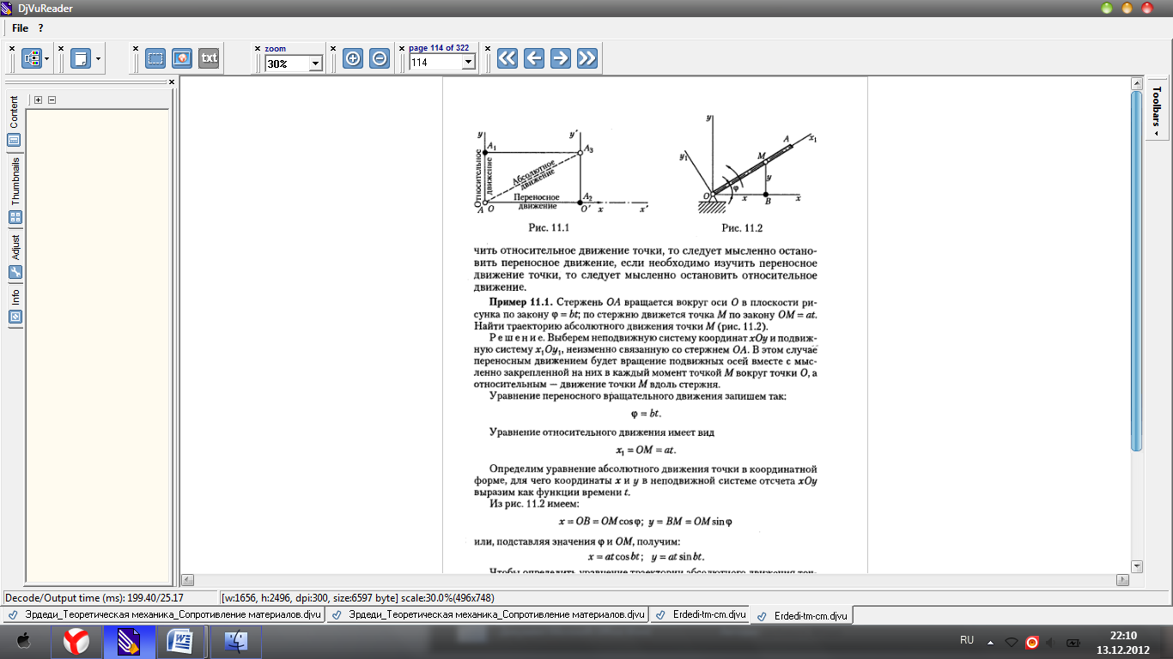
Task: Click the single page view icon
Action: click(81, 58)
